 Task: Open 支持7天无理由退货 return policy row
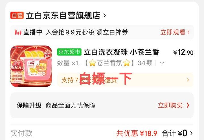coord(125,80)
